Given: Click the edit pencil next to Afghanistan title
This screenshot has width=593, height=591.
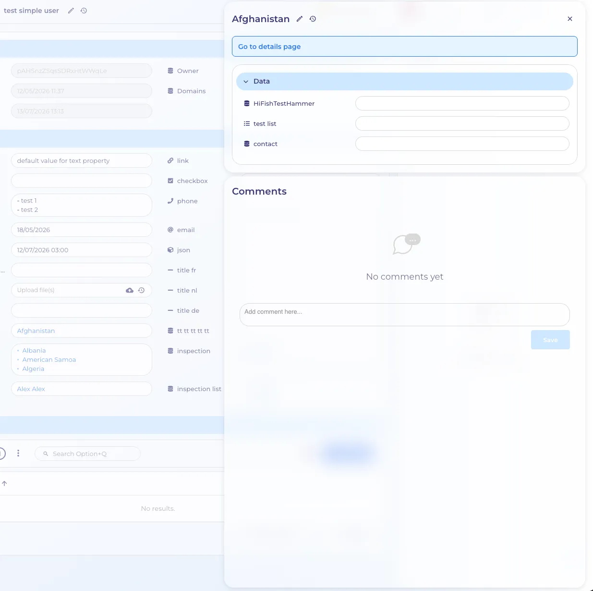Looking at the screenshot, I should [300, 19].
